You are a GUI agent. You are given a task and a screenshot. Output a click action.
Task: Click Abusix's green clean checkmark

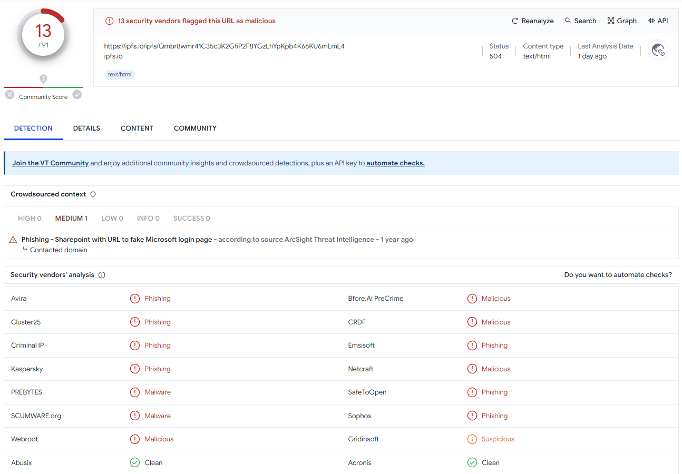[x=135, y=462]
